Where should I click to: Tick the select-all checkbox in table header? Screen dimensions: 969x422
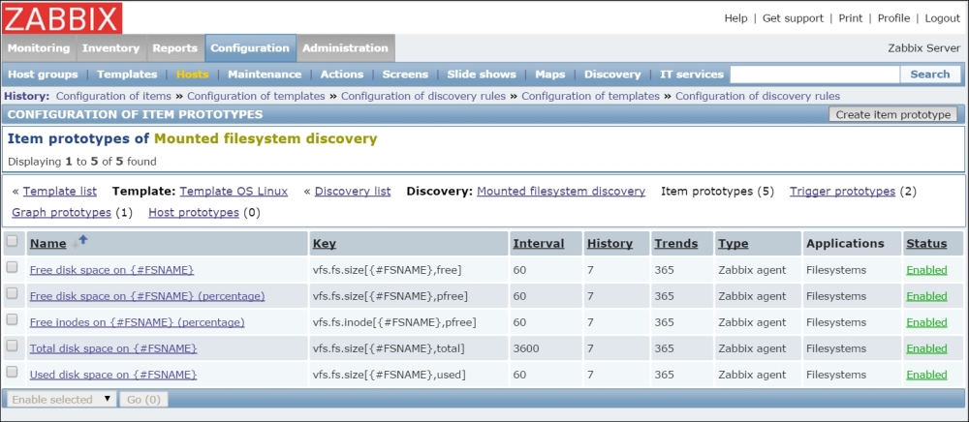tap(13, 242)
